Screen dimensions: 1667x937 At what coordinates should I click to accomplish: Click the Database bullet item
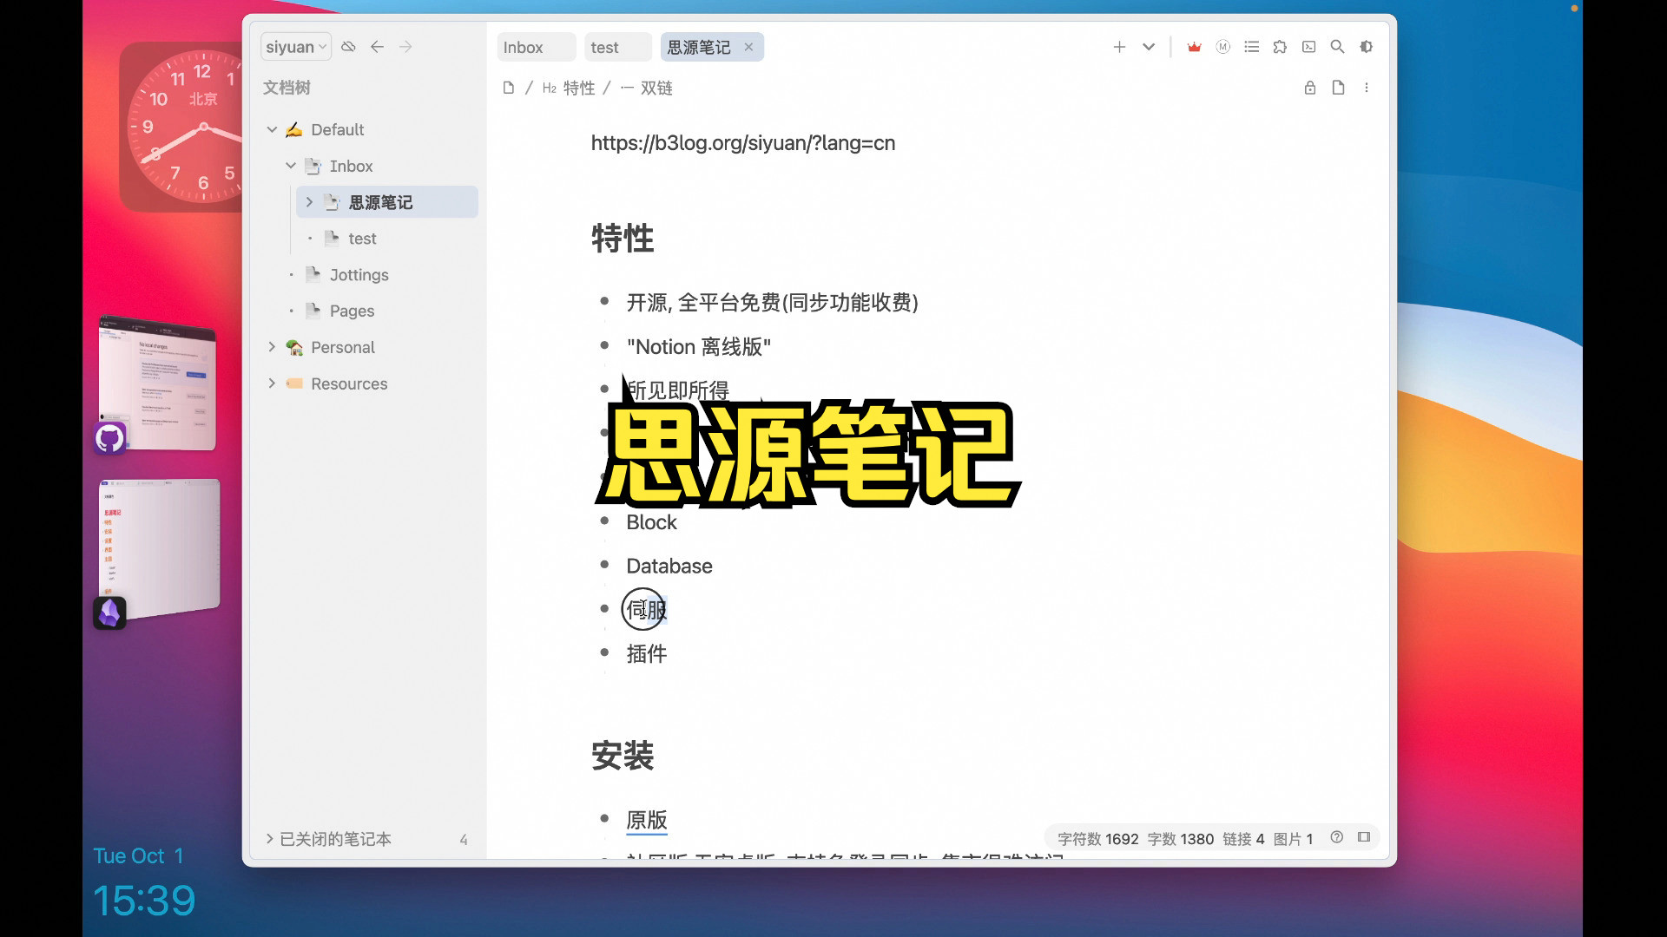(669, 566)
